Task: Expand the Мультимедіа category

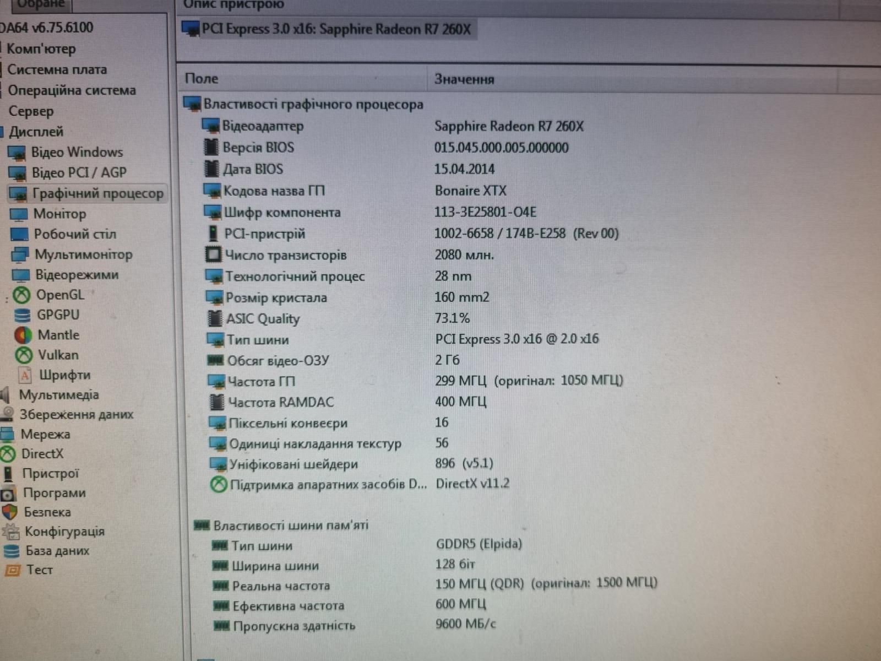Action: pyautogui.click(x=59, y=395)
